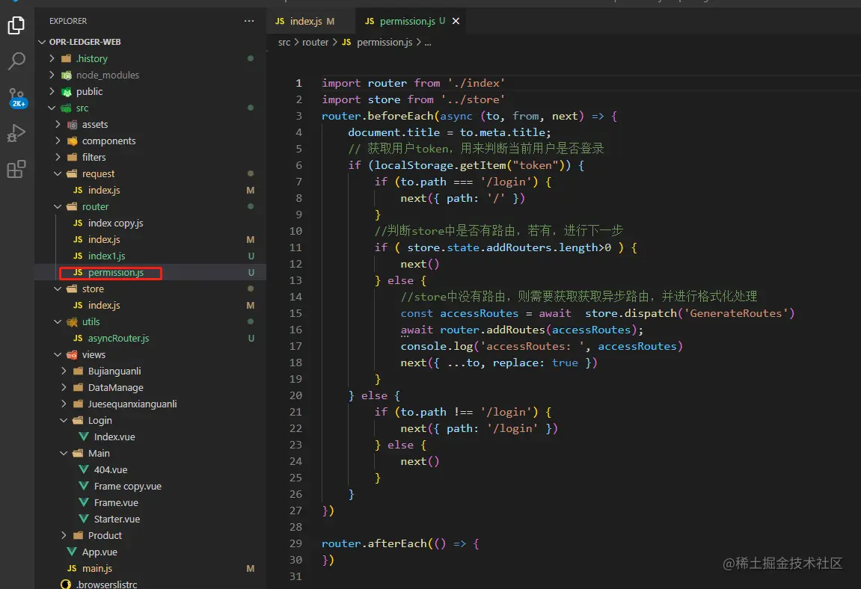Open 404.vue in the Main folder

pos(111,469)
